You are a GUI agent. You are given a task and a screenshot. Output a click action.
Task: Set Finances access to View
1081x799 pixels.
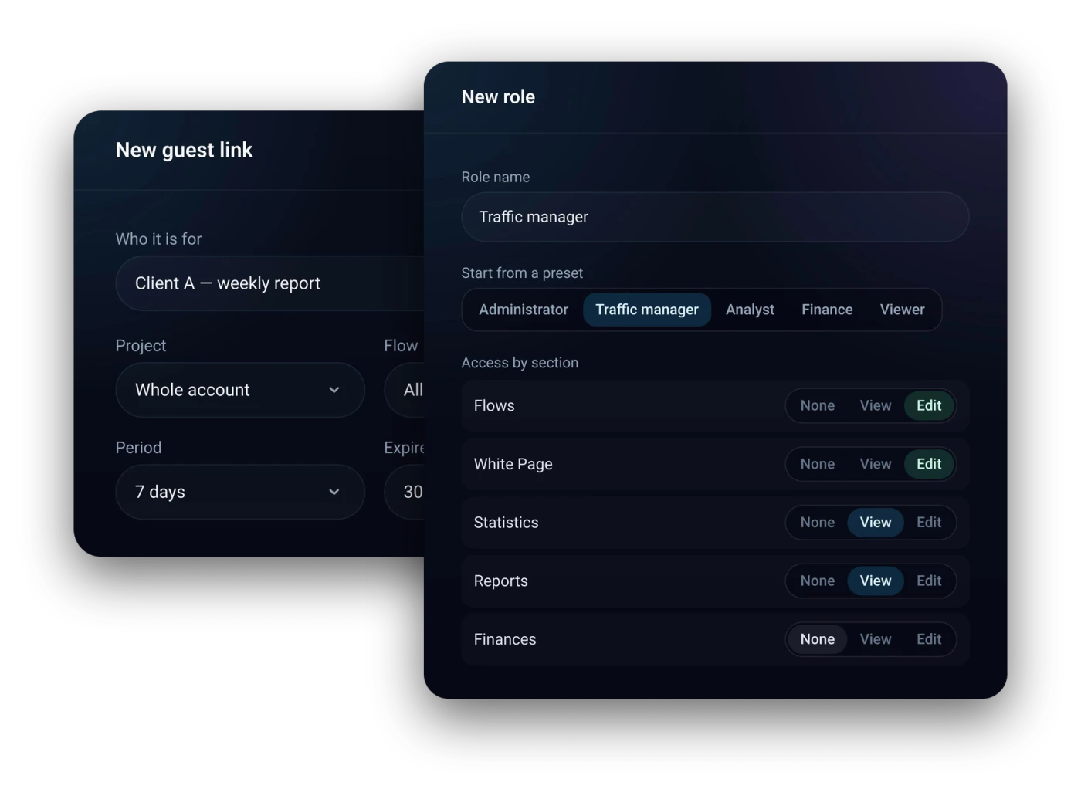pos(876,639)
